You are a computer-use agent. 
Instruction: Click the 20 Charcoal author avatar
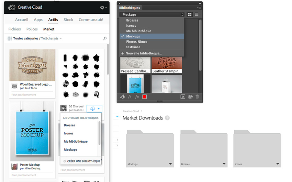coord(64,108)
